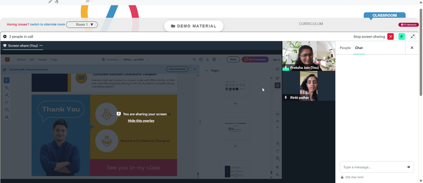Select page 99 thumbnail
Image resolution: width=423 pixels, height=183 pixels.
pyautogui.click(x=235, y=129)
